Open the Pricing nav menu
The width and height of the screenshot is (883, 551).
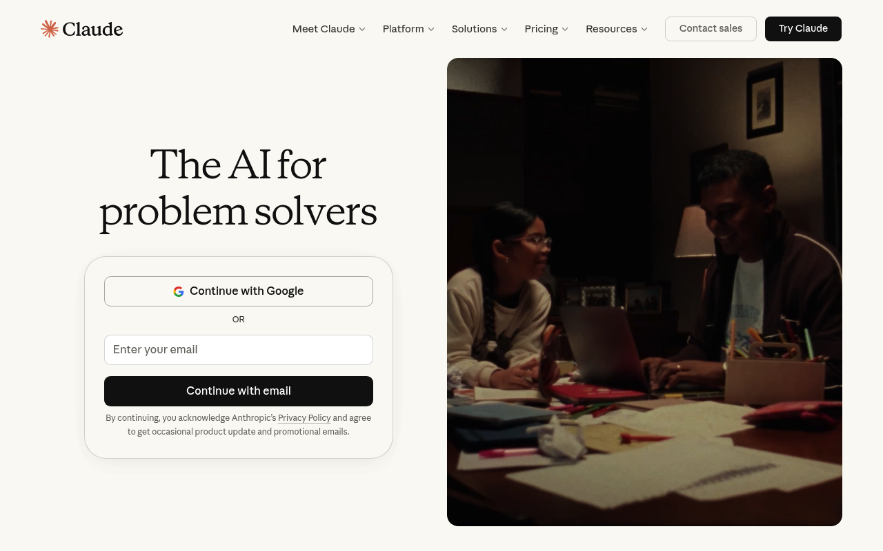pos(546,29)
